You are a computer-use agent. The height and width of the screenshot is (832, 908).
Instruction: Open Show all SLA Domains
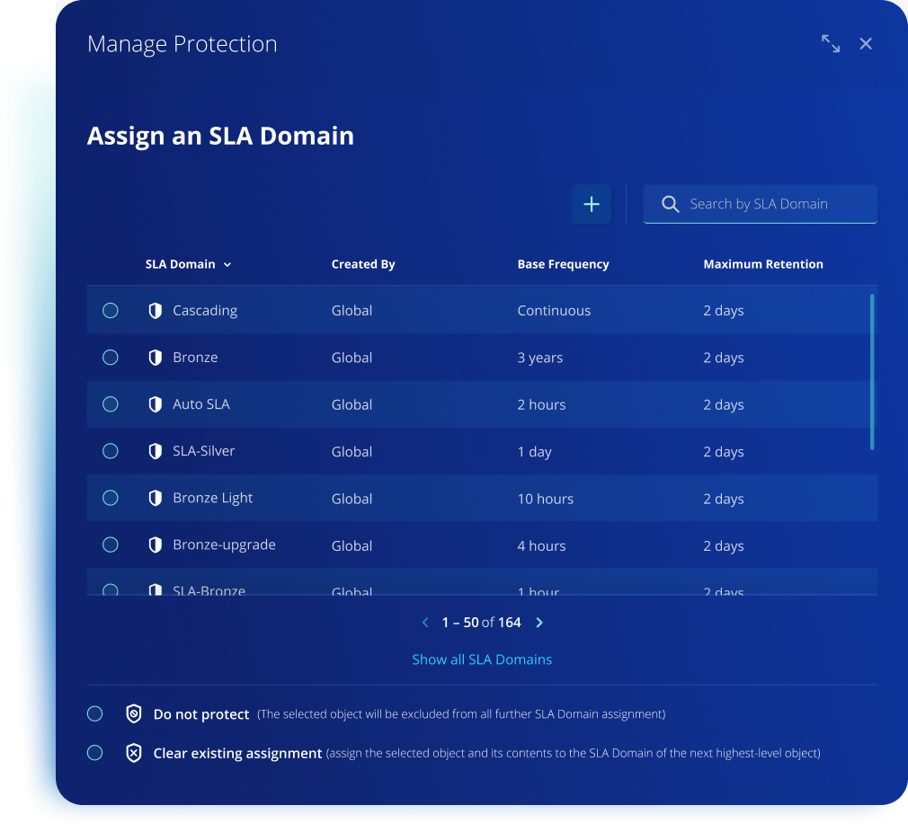pyautogui.click(x=482, y=659)
